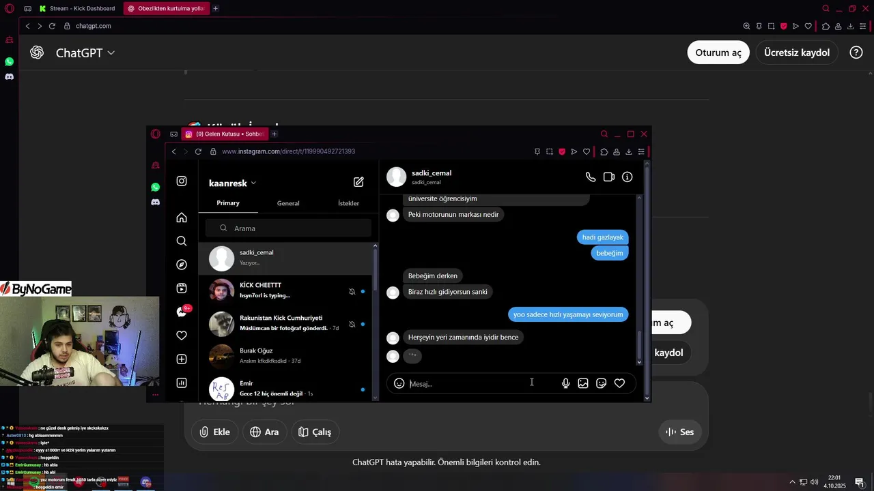
Task: Start an audio call with sadki_cemal
Action: (591, 177)
